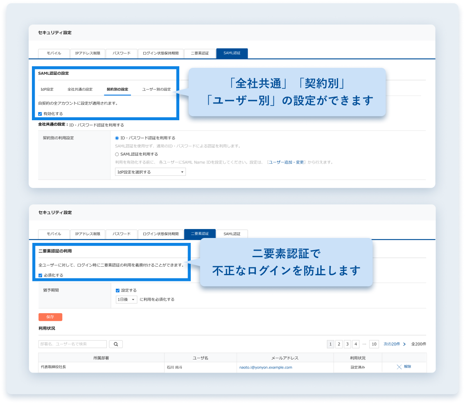Click the 次の20件 pagination link
Viewport: 465px width, 404px height.
pyautogui.click(x=391, y=344)
